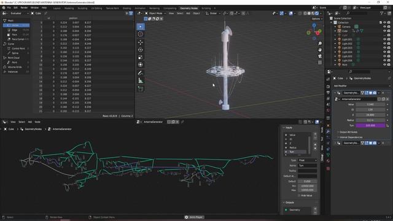Select Vertex domain in spreadsheet
393x221 pixels.
[17, 25]
